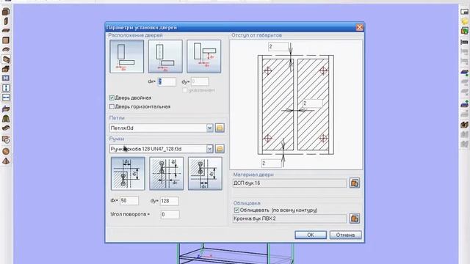Click the rotate element tool icon
Viewport: 470px width, 264px height.
coord(6,139)
